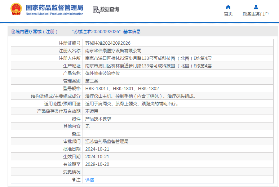Click the 附件 row label
Image resolution: width=279 pixels, height=187 pixels.
[x=76, y=119]
